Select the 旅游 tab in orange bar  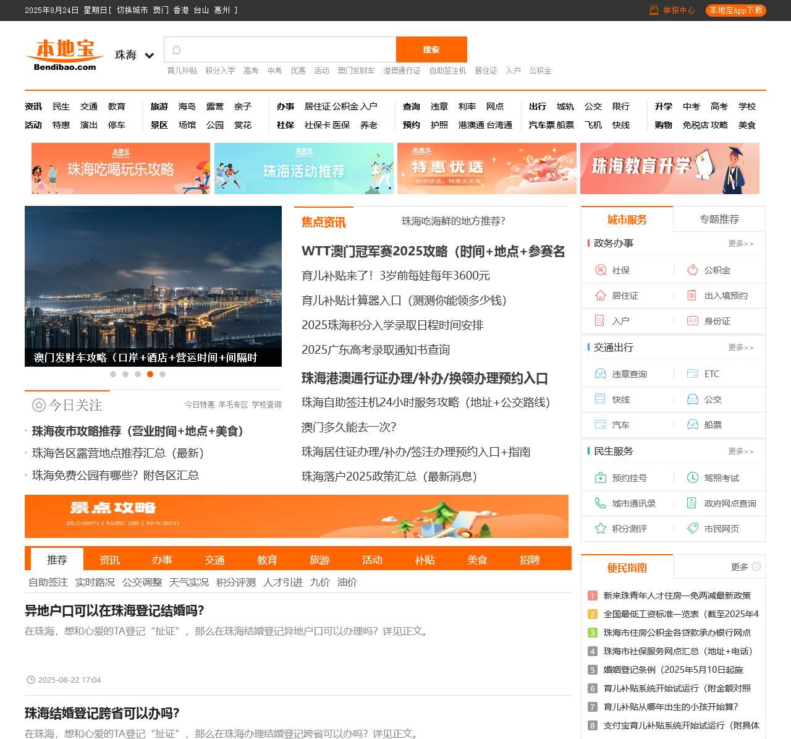319,560
